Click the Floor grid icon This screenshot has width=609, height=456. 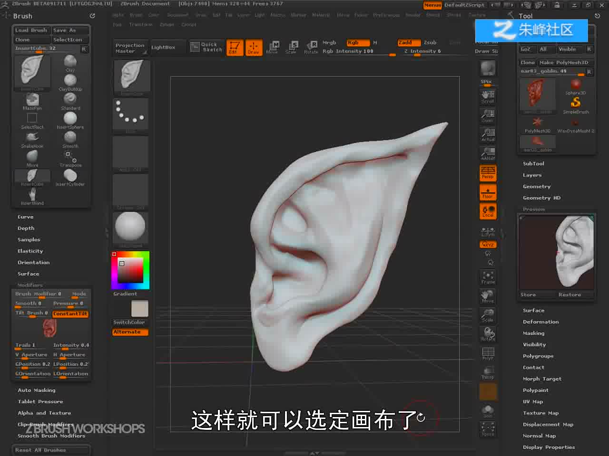point(488,192)
